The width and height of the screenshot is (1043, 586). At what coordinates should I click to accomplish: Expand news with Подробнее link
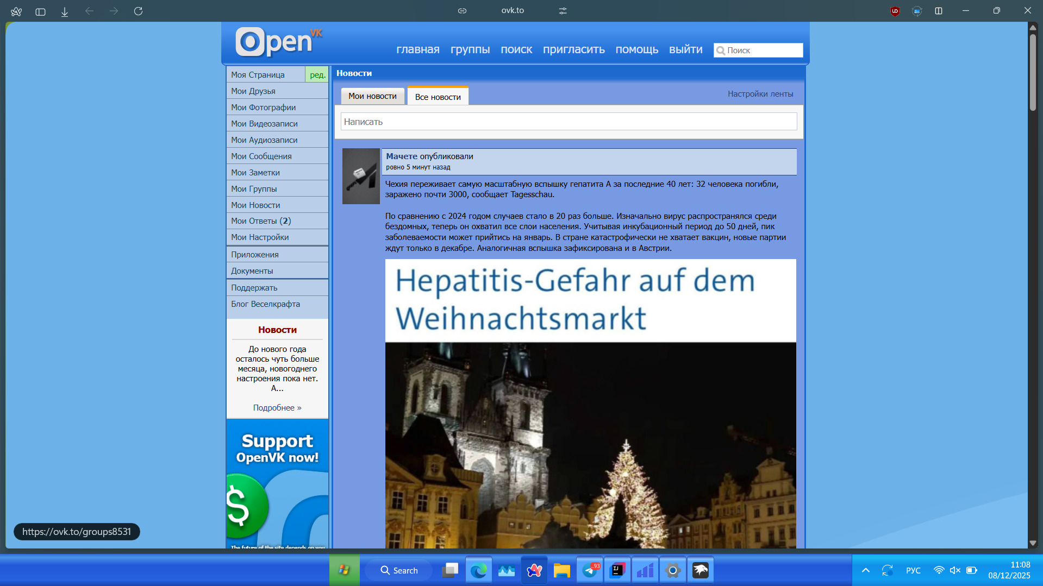coord(277,408)
